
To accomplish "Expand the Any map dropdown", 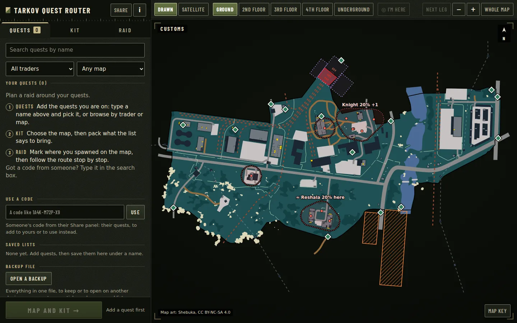I will 111,69.
